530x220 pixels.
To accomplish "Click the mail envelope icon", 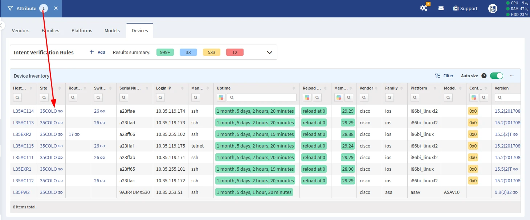I will pyautogui.click(x=441, y=8).
